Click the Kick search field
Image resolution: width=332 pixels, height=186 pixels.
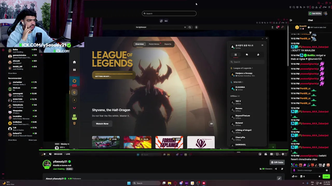tap(169, 13)
